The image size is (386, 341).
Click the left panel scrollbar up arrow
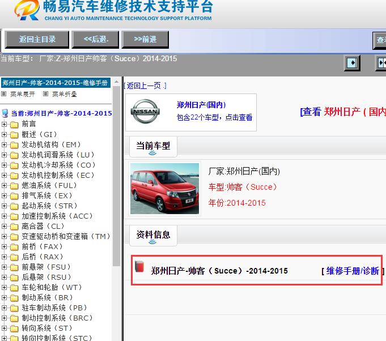click(116, 82)
